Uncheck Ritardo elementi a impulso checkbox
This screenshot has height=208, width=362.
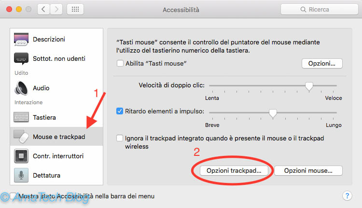pos(120,111)
